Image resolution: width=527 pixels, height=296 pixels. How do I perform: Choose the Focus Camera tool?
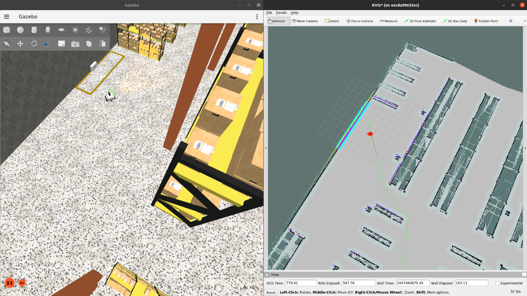359,21
